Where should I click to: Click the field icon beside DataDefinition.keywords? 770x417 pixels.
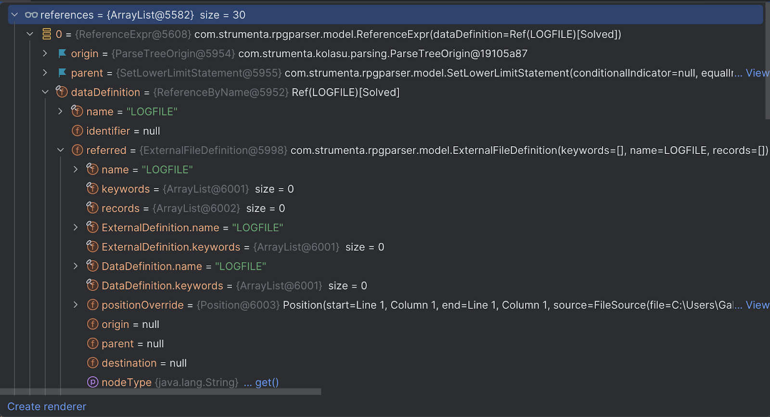pyautogui.click(x=92, y=285)
